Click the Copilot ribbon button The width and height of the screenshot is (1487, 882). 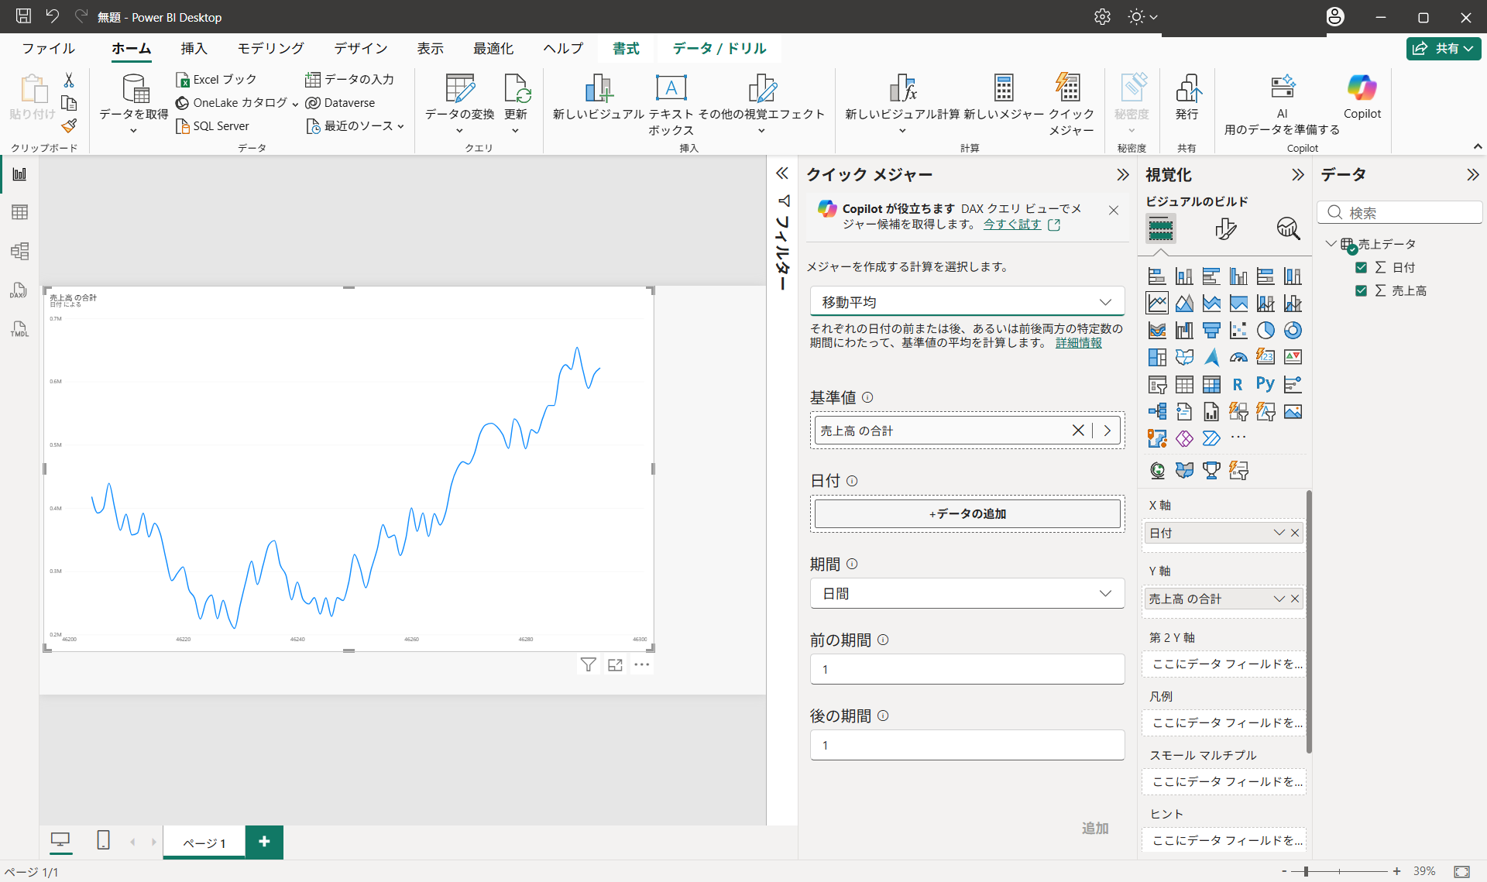click(1362, 98)
